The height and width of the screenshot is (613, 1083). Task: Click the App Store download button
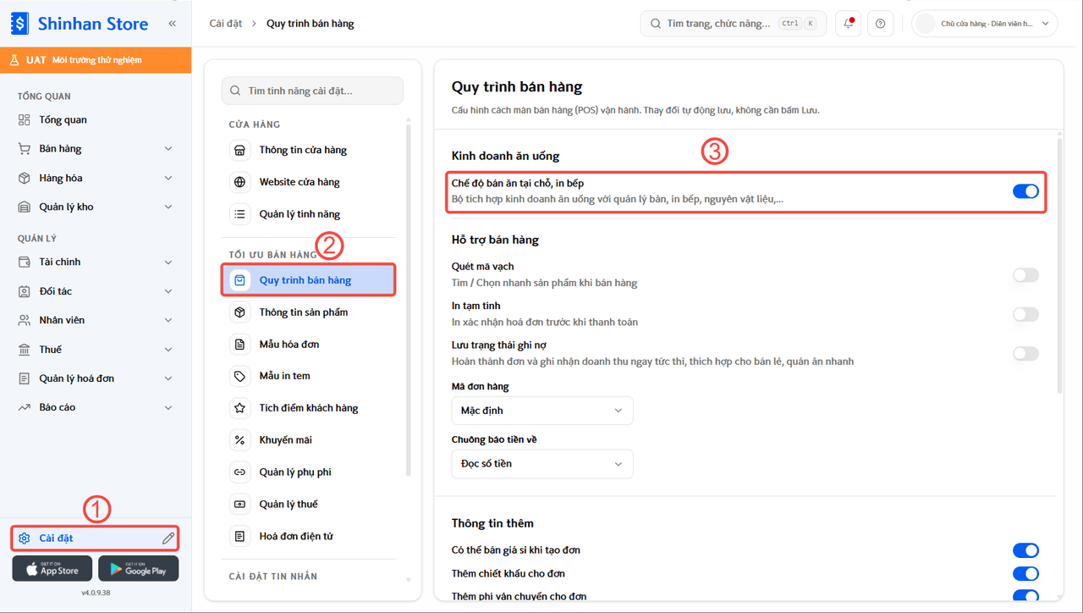tap(52, 569)
